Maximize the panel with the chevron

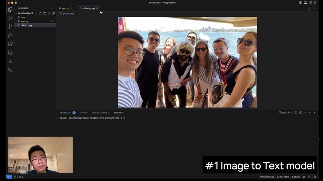310,113
